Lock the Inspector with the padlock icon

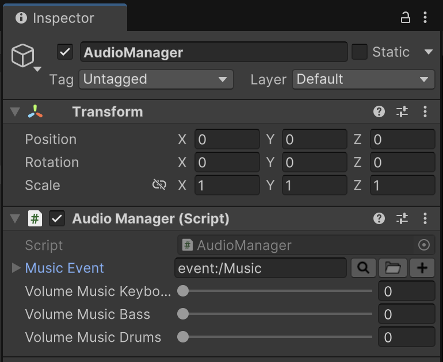(406, 18)
